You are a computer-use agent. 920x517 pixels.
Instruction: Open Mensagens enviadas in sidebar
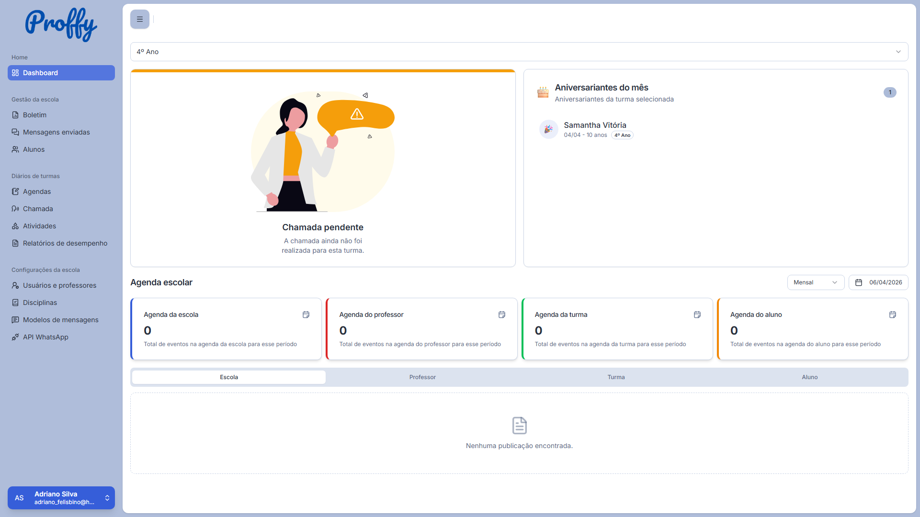click(56, 132)
